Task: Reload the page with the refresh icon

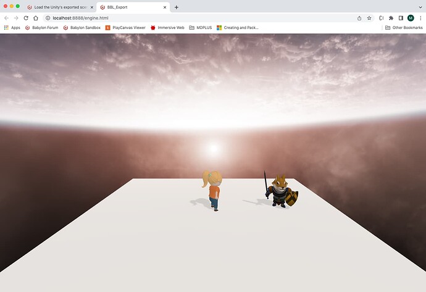Action: point(26,18)
